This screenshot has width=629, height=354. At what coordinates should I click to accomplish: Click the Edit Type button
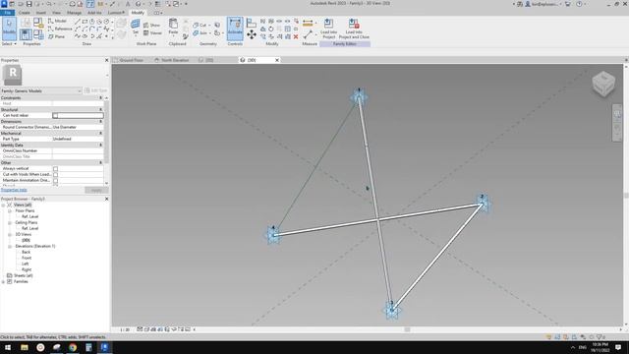[x=96, y=90]
